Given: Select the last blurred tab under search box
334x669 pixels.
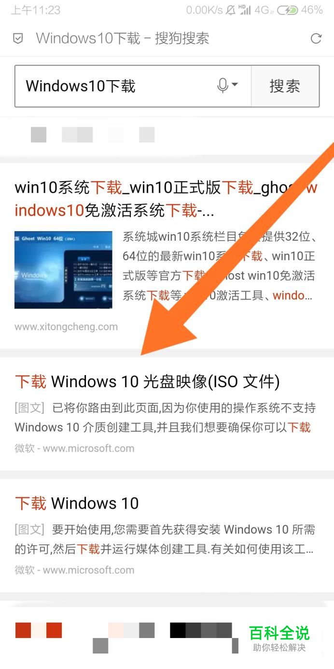Looking at the screenshot, I should pyautogui.click(x=147, y=135).
